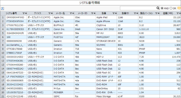Sort by デバイス column header

[38, 13]
